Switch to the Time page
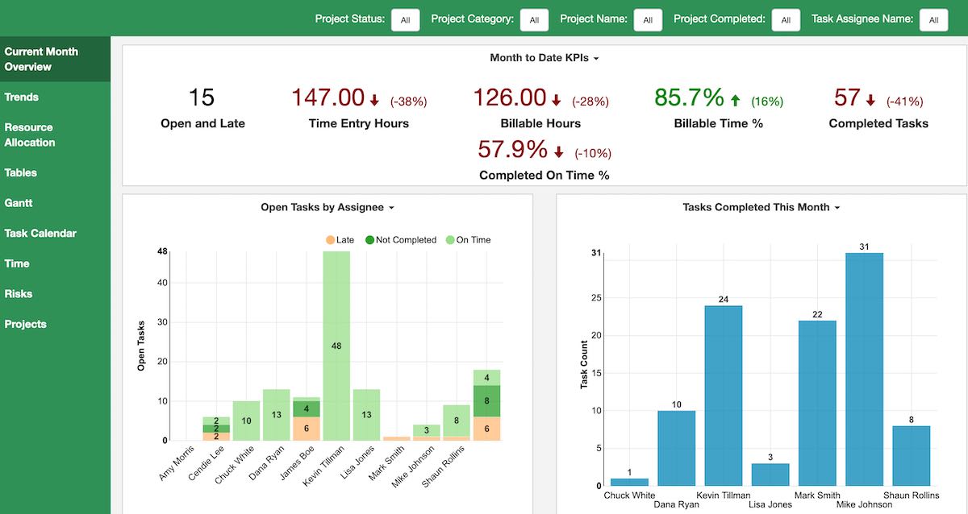The height and width of the screenshot is (514, 968). click(19, 263)
